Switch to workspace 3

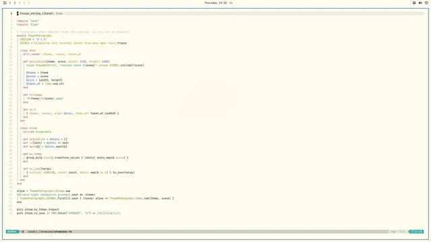(20, 3)
